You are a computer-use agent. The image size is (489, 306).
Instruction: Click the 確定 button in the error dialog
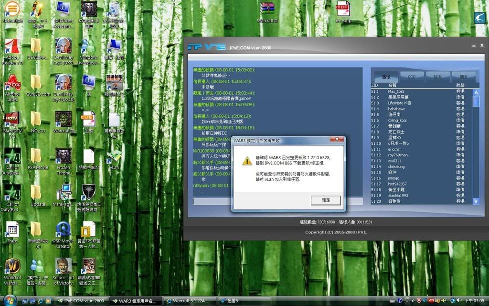click(325, 200)
